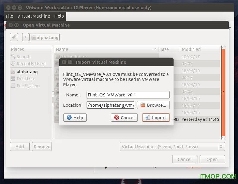This screenshot has width=238, height=184.
Task: Click the File System drive icon
Action: [13, 86]
